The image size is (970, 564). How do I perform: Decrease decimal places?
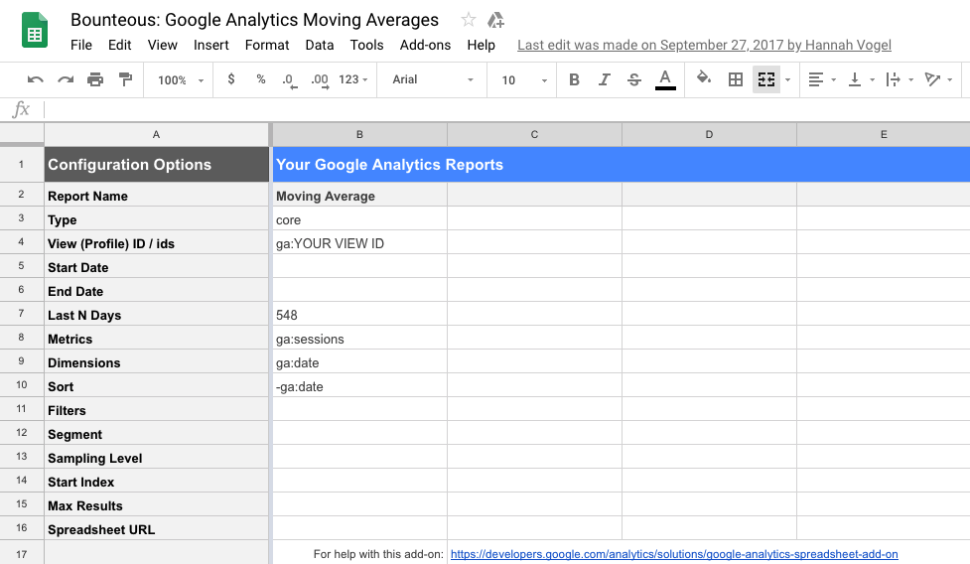[290, 80]
